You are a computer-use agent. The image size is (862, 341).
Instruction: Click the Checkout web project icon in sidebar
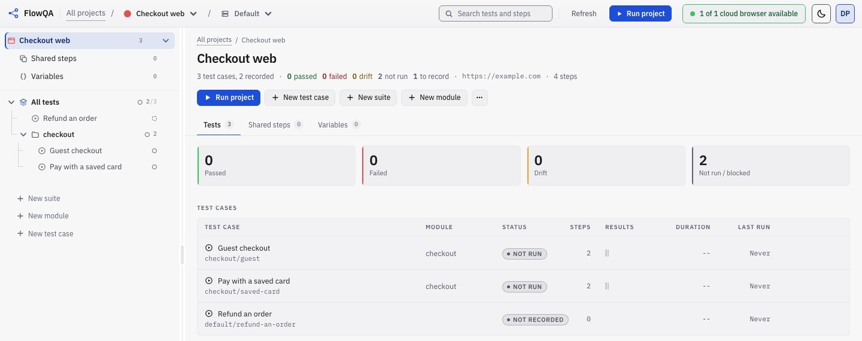click(11, 41)
